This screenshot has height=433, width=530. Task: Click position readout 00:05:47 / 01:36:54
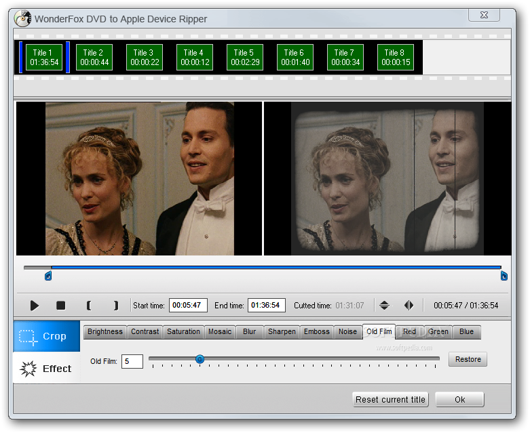[466, 306]
